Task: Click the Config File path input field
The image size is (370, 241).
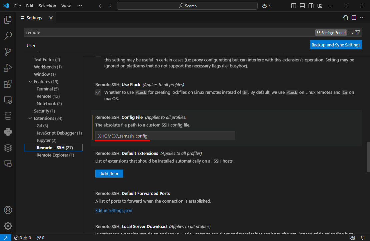Action: point(165,136)
